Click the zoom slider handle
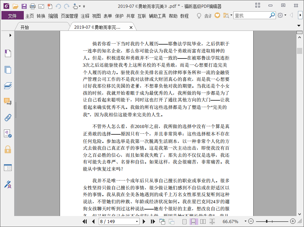Image resolution: width=304 pixels, height=227 pixels. click(267, 221)
